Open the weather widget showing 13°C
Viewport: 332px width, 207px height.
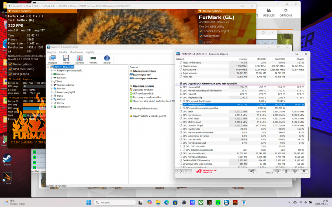[15, 202]
